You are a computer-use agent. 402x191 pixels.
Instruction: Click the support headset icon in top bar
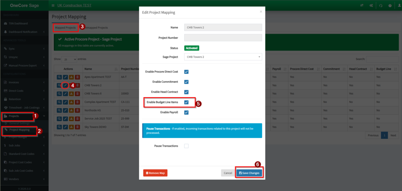tap(381, 5)
